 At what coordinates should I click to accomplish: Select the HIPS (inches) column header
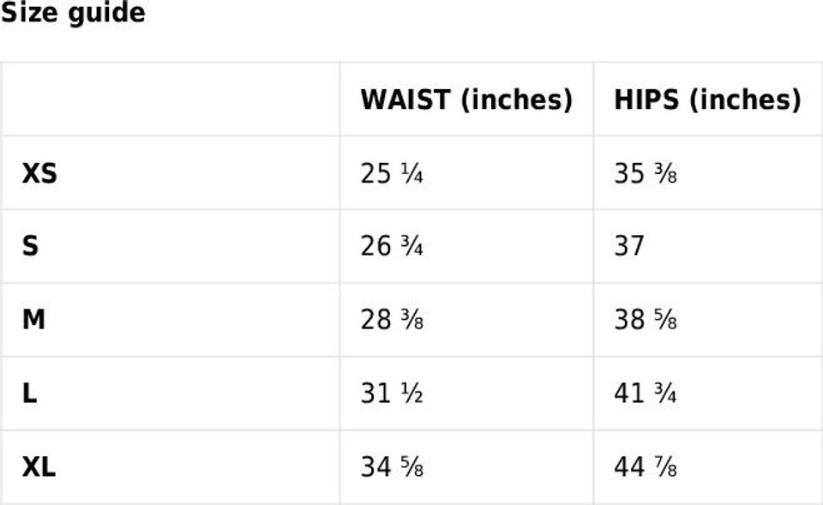[x=707, y=99]
